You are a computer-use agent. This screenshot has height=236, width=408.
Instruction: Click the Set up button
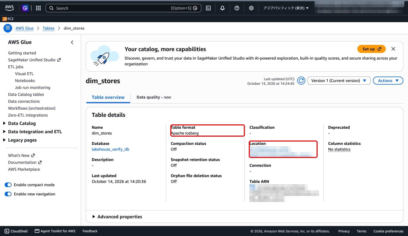pyautogui.click(x=371, y=49)
